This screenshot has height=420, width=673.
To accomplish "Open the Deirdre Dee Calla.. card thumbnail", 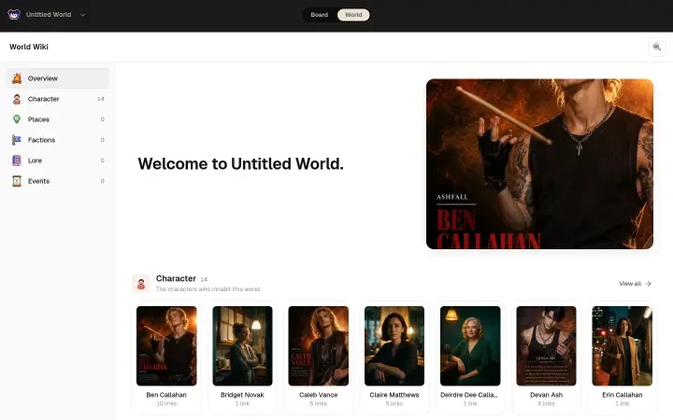I will coord(470,346).
